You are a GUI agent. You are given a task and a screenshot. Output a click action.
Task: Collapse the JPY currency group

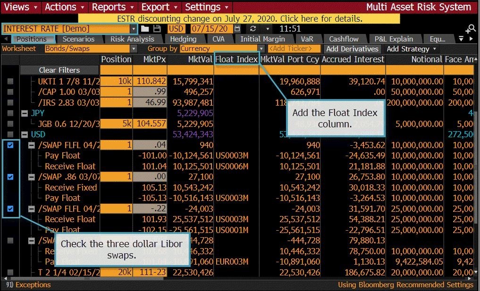[x=24, y=113]
